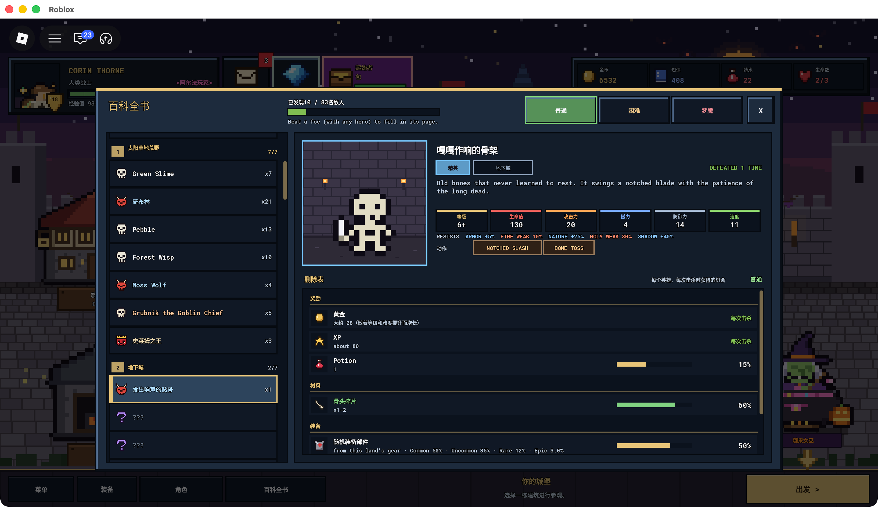This screenshot has width=878, height=507.
Task: Click the potion bottle icon in top bar
Action: 732,76
